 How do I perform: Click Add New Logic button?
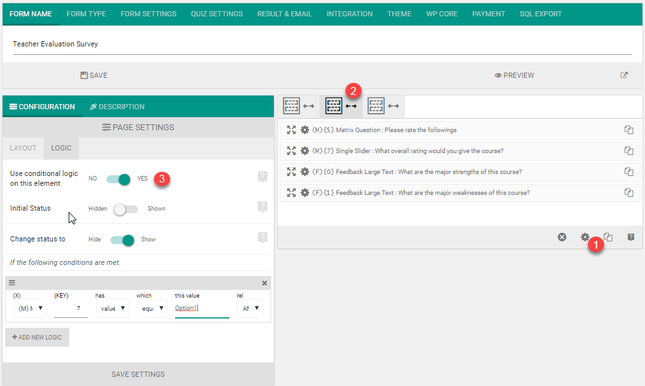click(37, 337)
